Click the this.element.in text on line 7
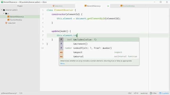Screen dimensions: 170x95 (67, 35)
